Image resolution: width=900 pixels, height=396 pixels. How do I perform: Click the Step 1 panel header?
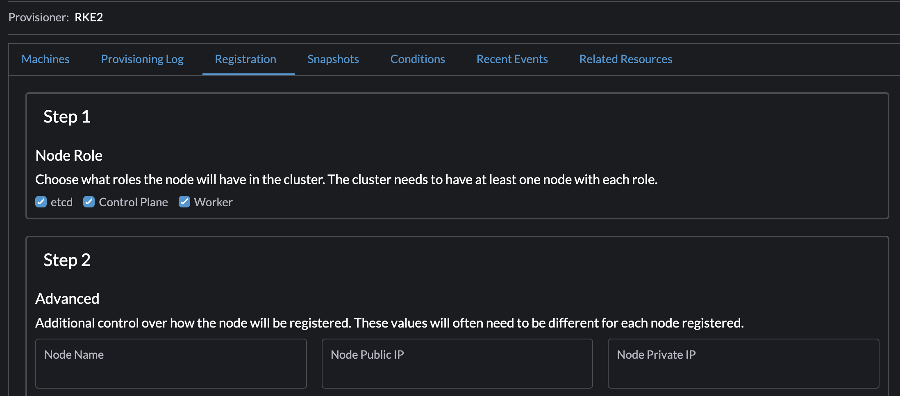pos(67,116)
